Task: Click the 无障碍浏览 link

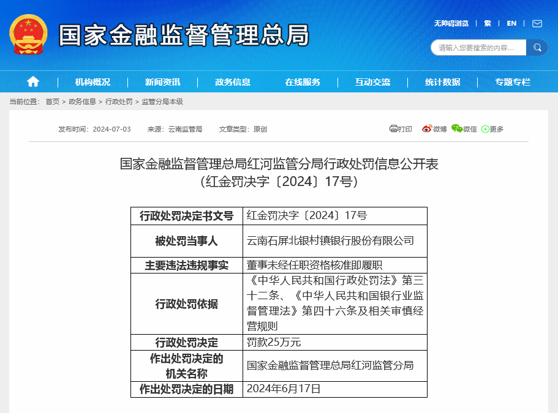Action: click(451, 23)
